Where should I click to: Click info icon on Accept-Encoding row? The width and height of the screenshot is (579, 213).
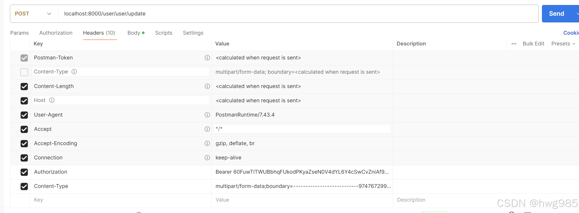coord(207,143)
